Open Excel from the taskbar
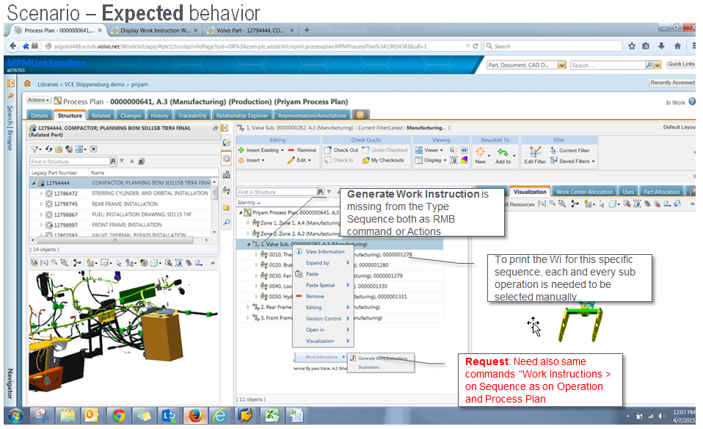703x429 pixels. pos(272,416)
